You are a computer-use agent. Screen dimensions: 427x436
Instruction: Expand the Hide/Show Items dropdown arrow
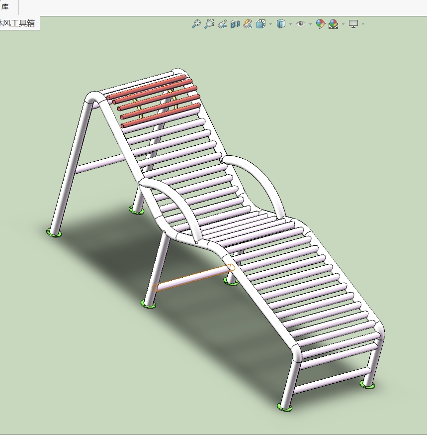(x=310, y=24)
